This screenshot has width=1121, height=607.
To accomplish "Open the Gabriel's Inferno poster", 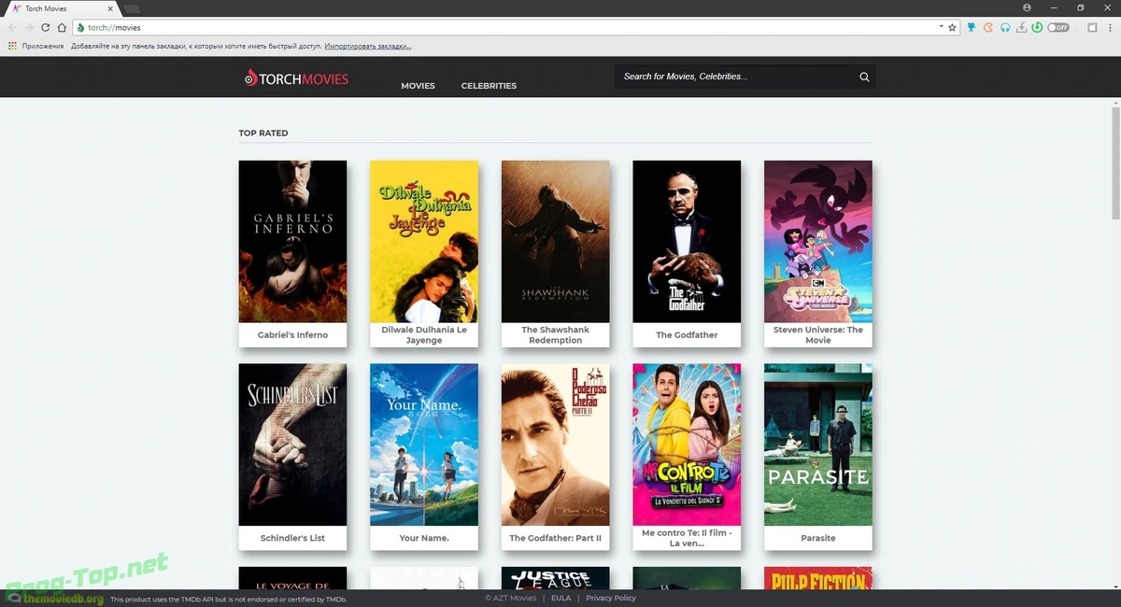I will click(x=292, y=241).
